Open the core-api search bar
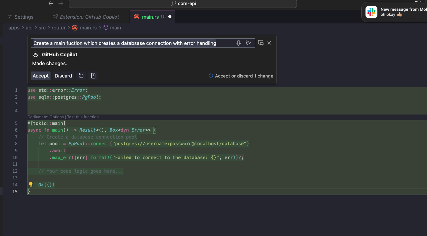 pyautogui.click(x=183, y=3)
